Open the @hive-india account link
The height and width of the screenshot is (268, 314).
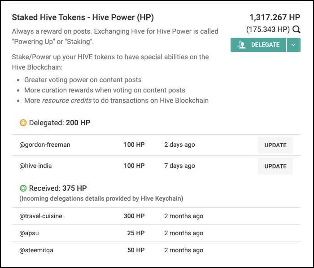point(35,166)
